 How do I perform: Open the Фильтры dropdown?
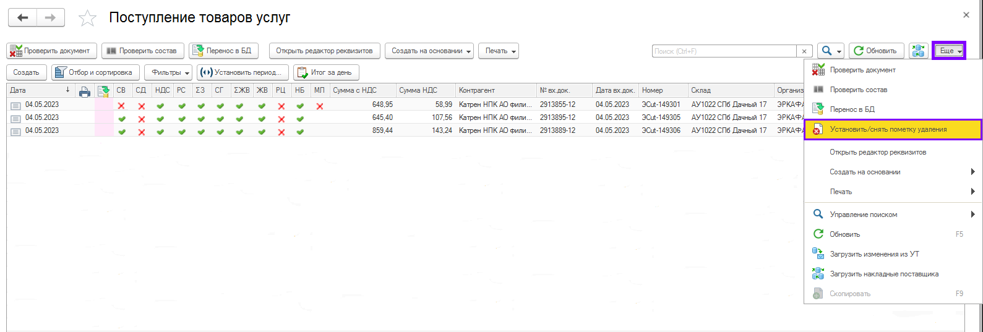[x=168, y=72]
